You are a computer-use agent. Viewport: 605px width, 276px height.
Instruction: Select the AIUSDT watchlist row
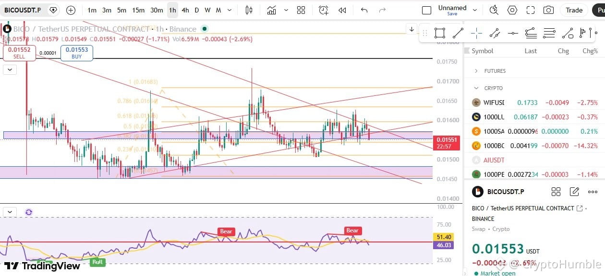tap(534, 160)
